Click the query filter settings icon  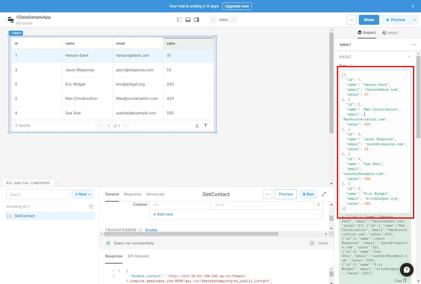point(91,206)
